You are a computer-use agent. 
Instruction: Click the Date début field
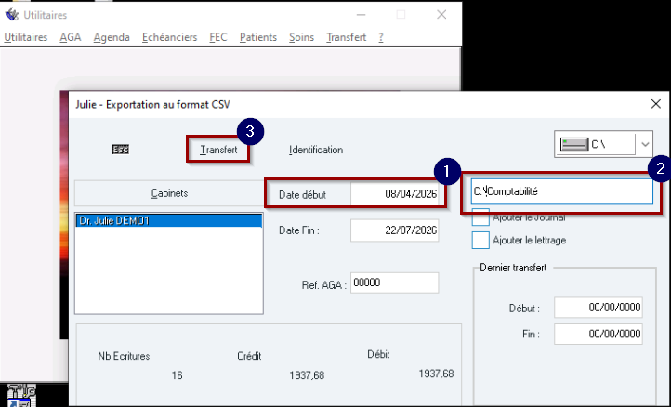395,194
